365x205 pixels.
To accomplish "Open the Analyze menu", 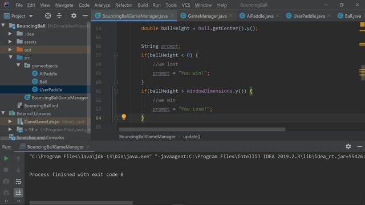I will pyautogui.click(x=102, y=5).
